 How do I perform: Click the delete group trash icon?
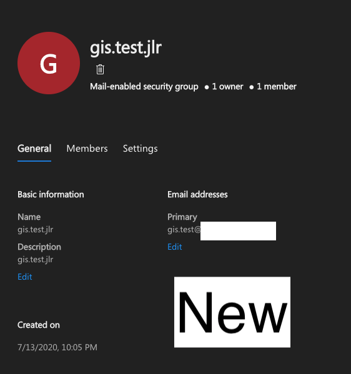tap(100, 69)
